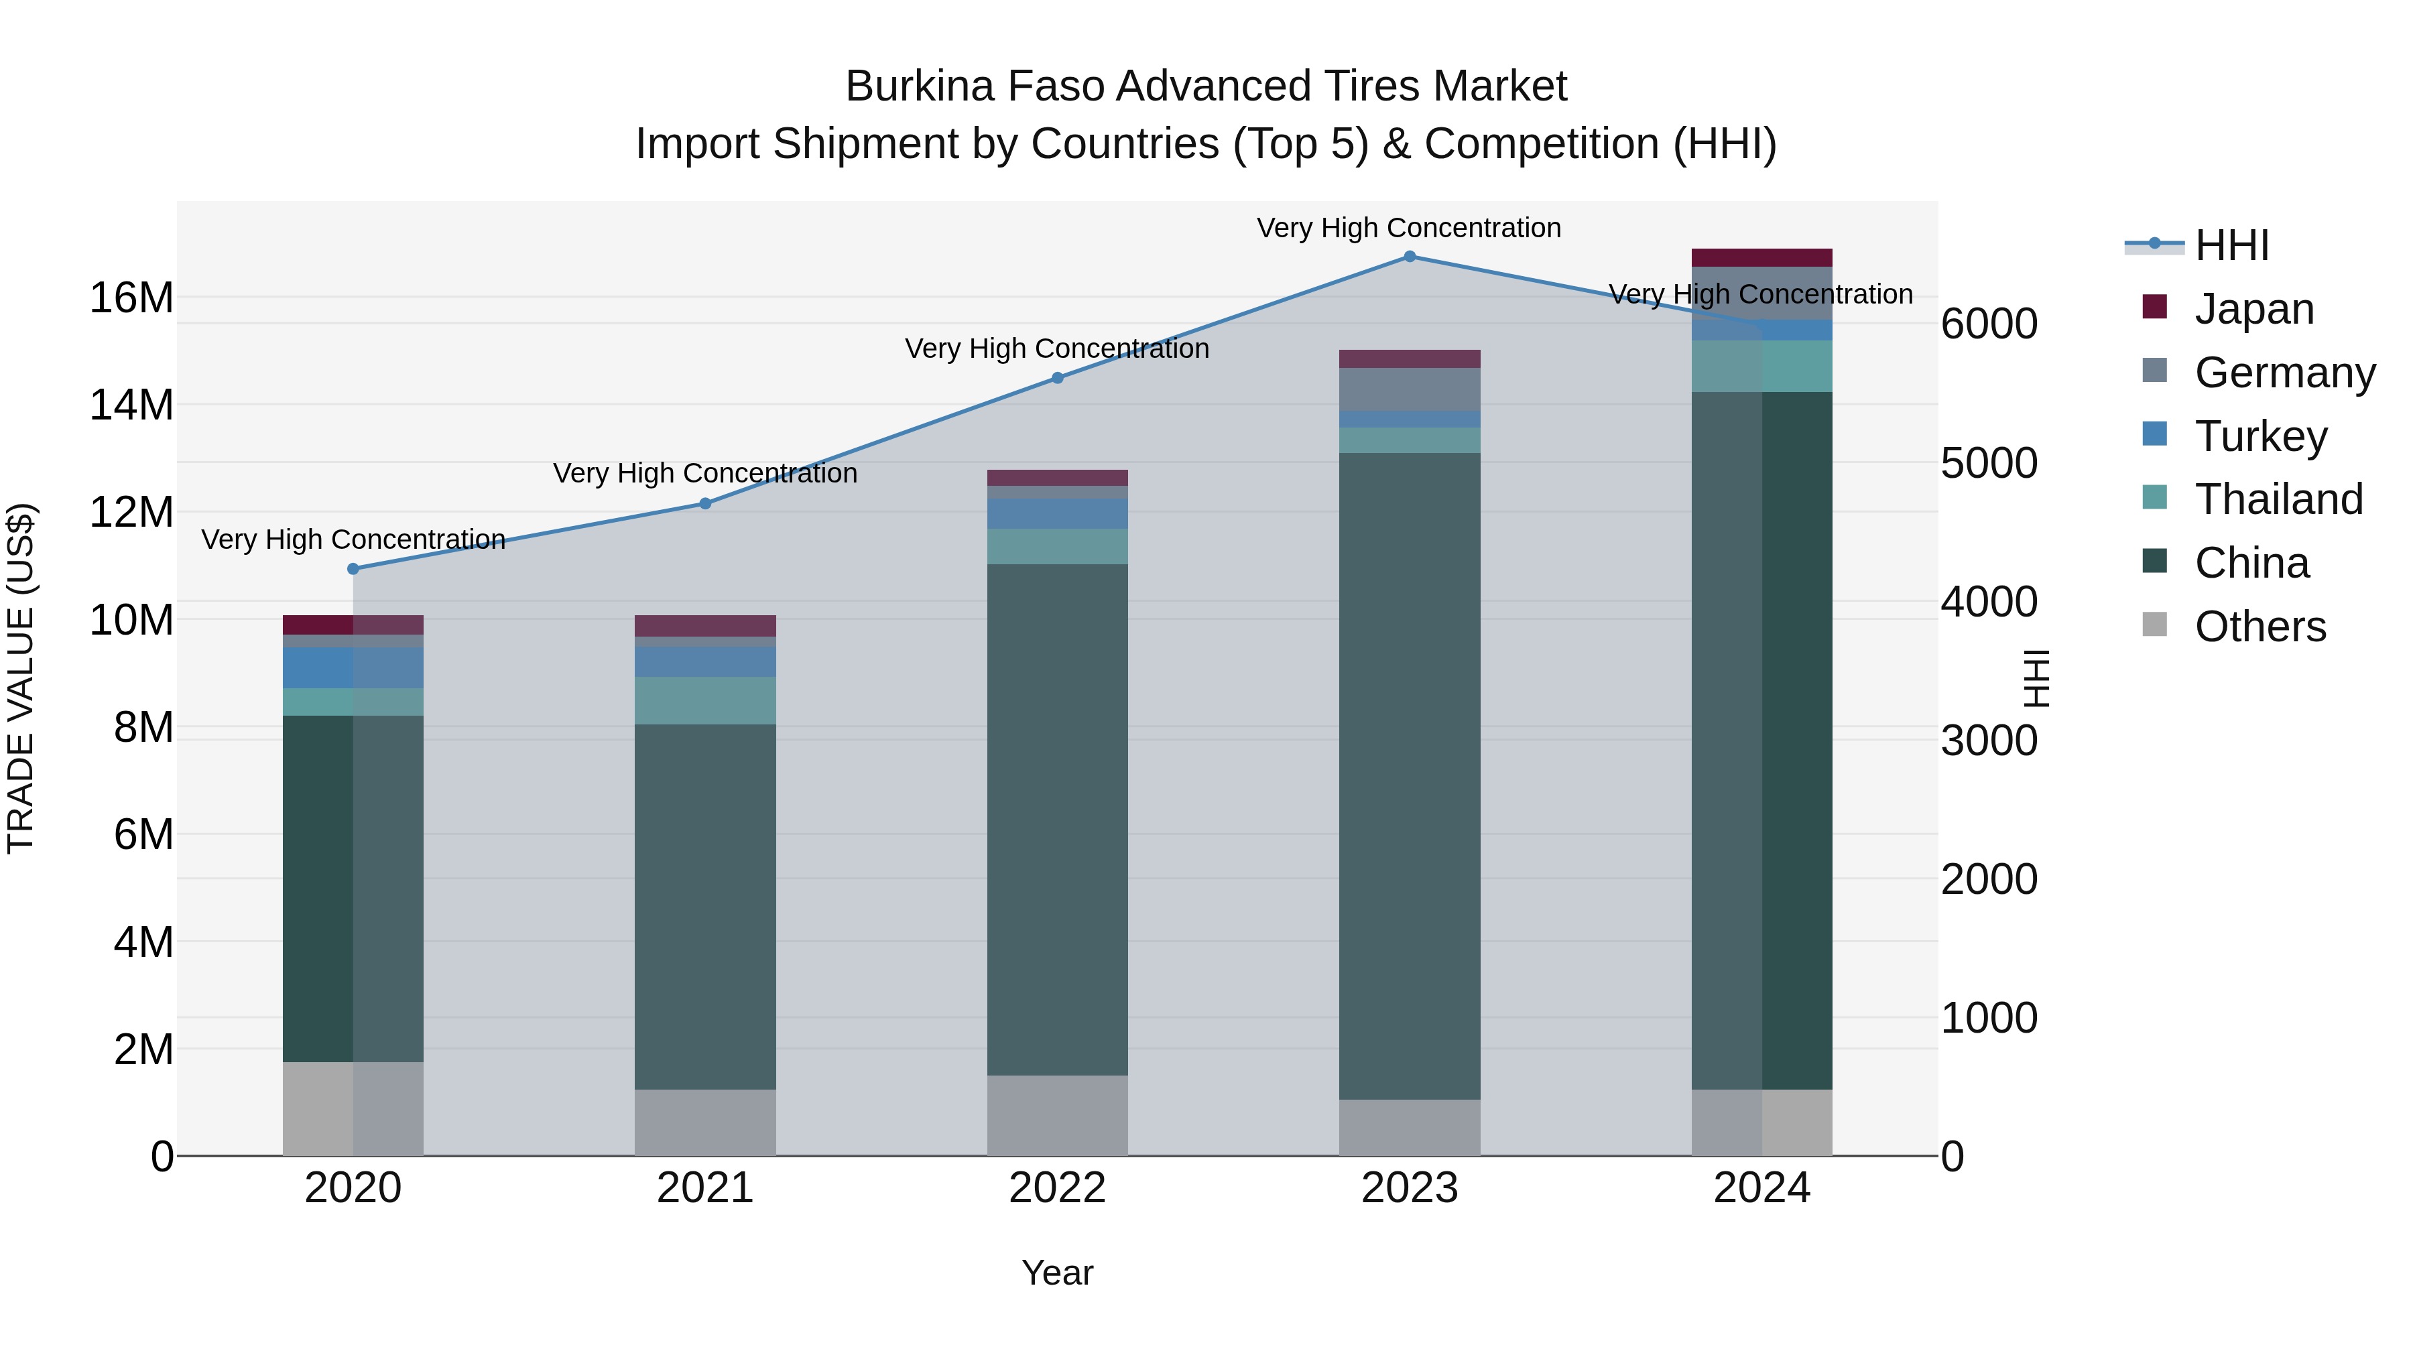The image size is (2413, 1357).
Task: Click the China segment of 2024 bar
Action: point(1762,740)
